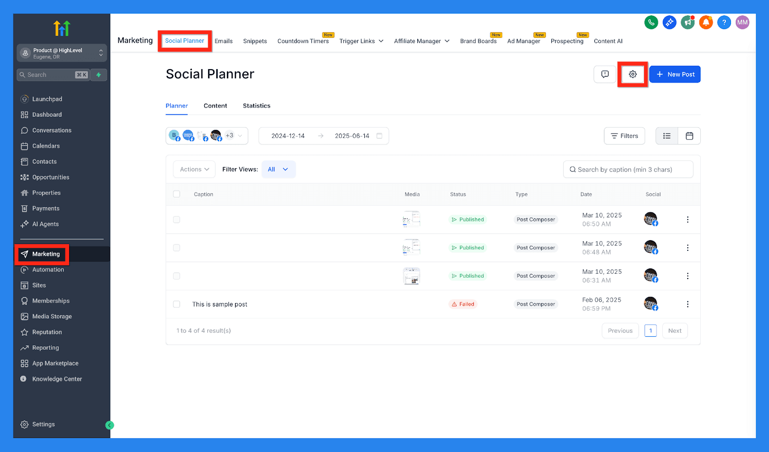Open row options for Mar 10 06:31 AM post
769x452 pixels.
point(688,276)
